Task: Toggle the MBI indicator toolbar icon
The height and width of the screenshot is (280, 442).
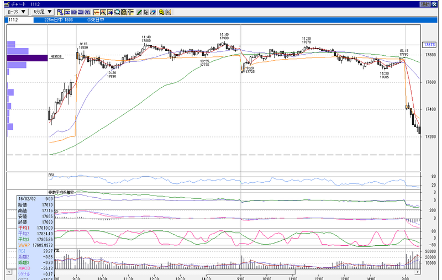Action: (x=81, y=12)
